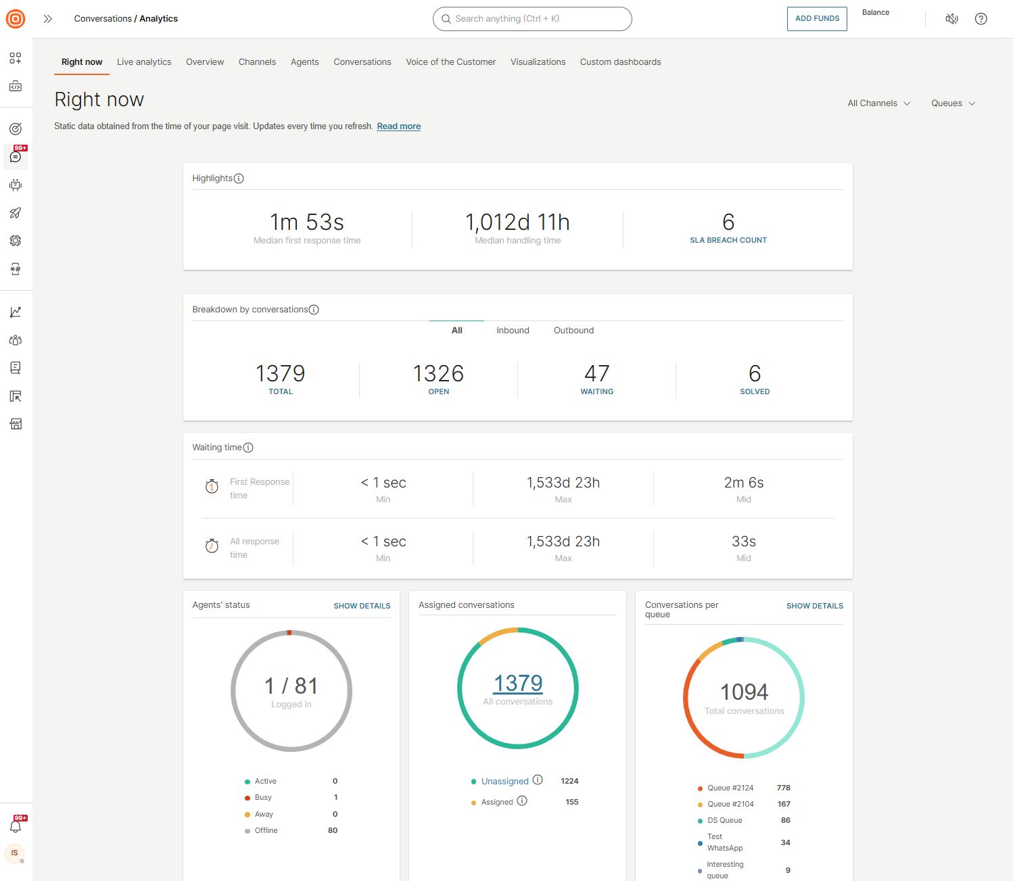The width and height of the screenshot is (1013, 881).
Task: Click the ADD FUNDS button
Action: coord(817,19)
